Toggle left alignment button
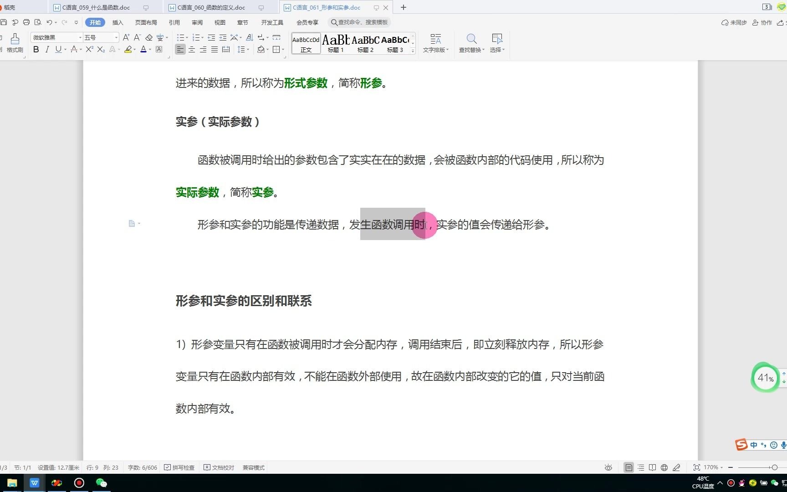The image size is (787, 492). [x=180, y=49]
